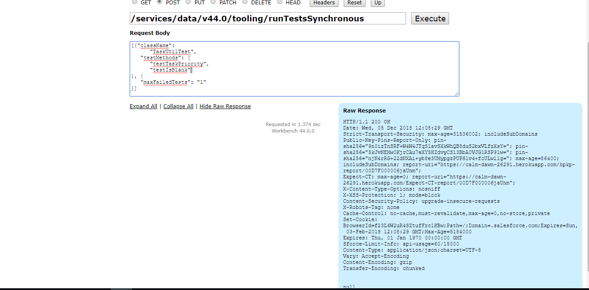Click the page's vertical scrollbar
This screenshot has width=589, height=290.
tap(586, 131)
